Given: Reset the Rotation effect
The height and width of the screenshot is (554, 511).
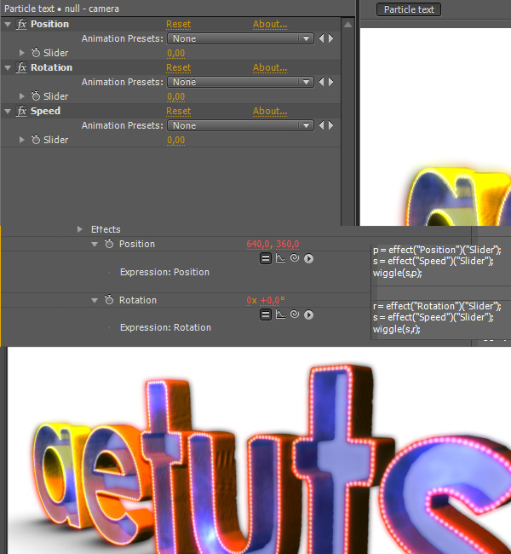Looking at the screenshot, I should tap(178, 68).
